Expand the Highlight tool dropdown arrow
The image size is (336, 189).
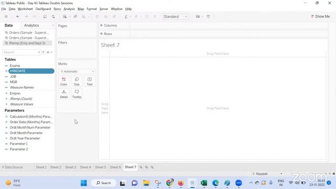(131, 17)
